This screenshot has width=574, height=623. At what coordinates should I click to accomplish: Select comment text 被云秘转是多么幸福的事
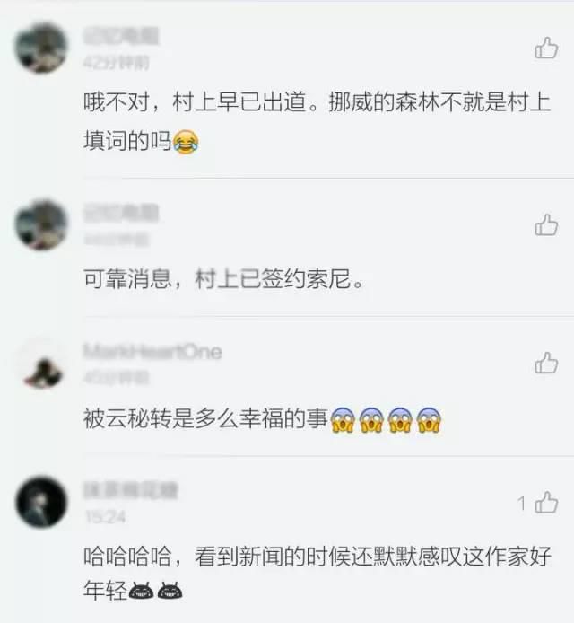tap(205, 418)
